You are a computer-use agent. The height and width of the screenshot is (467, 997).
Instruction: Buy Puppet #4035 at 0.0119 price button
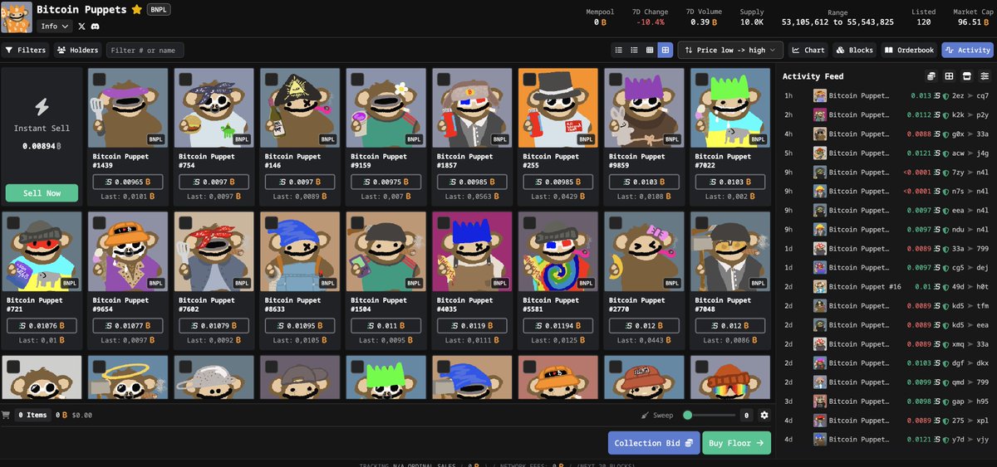(x=472, y=326)
